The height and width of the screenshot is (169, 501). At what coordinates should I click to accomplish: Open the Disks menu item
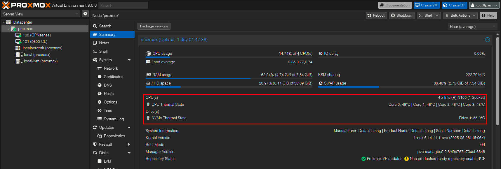coord(104,153)
